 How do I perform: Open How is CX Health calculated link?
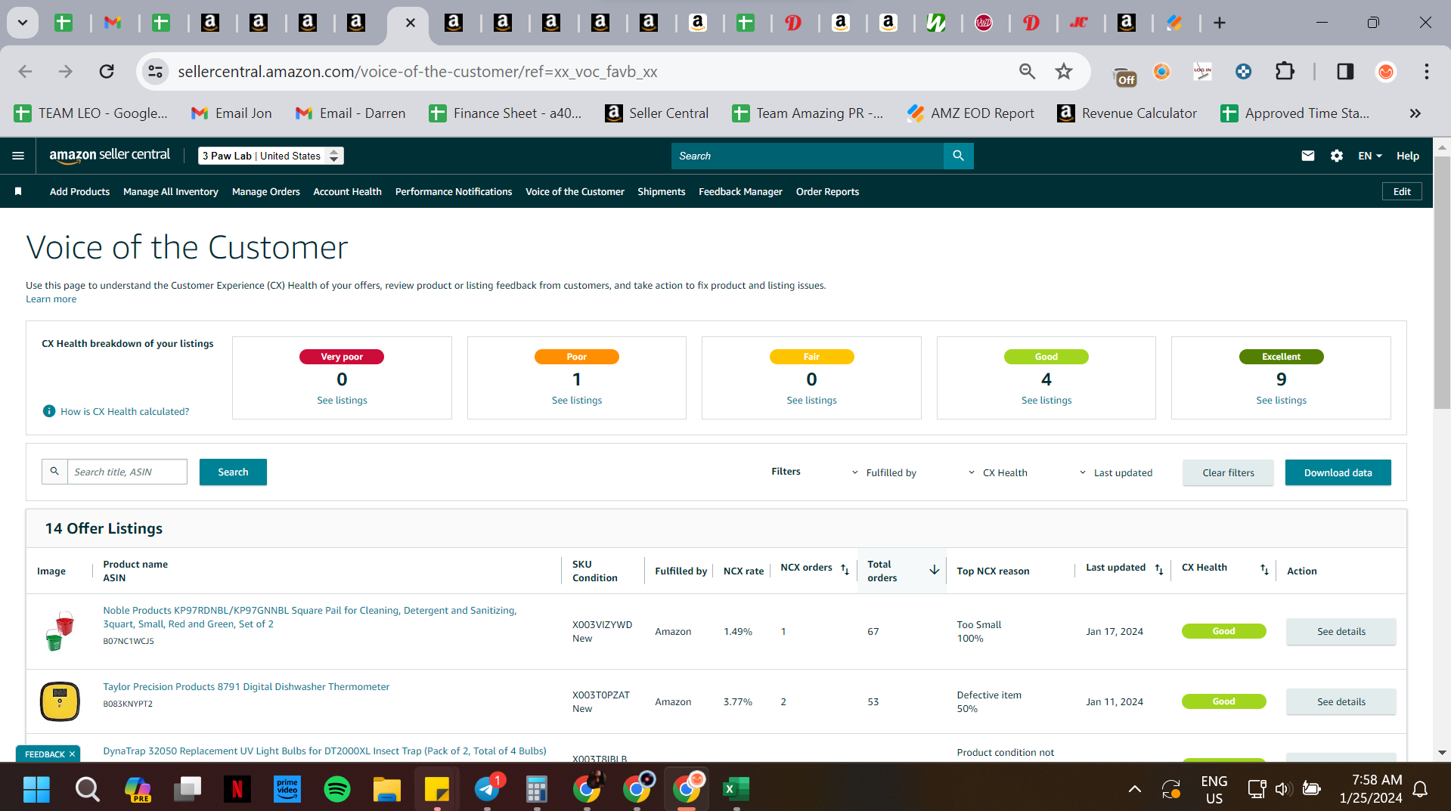coord(125,411)
